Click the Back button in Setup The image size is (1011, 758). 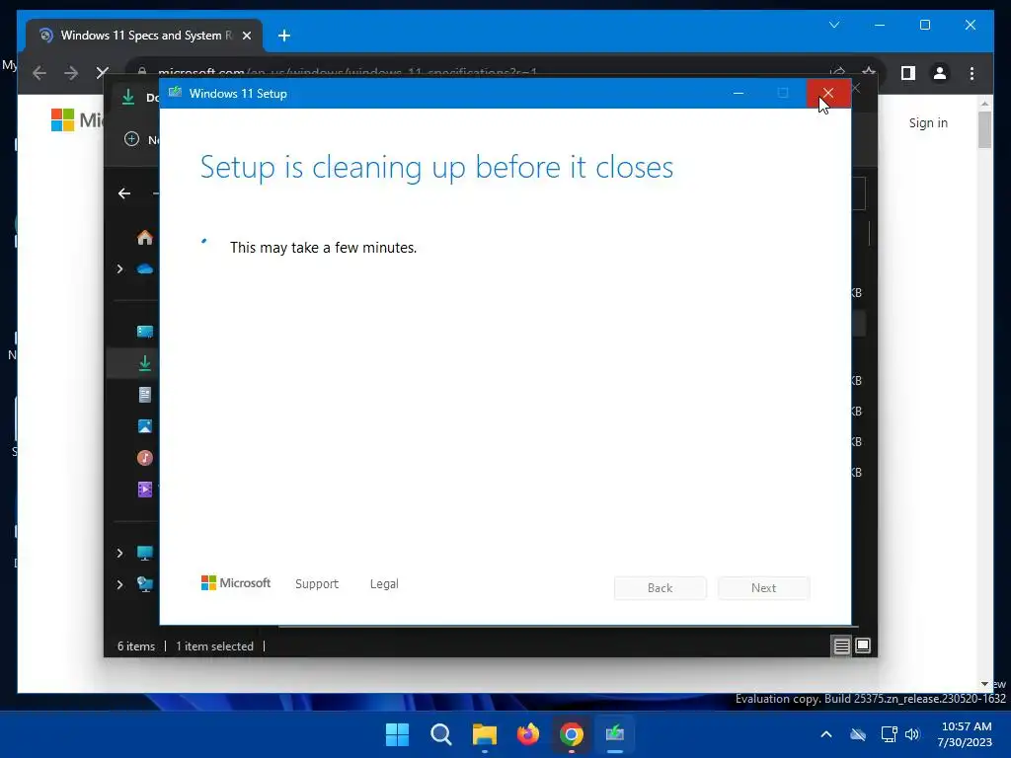[x=661, y=588]
